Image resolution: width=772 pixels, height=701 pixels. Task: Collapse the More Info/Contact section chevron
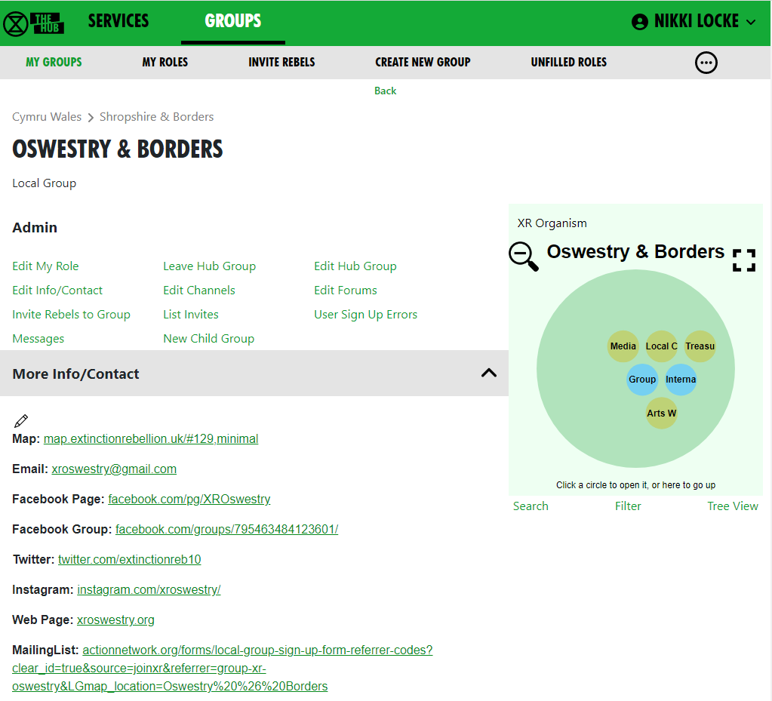488,374
